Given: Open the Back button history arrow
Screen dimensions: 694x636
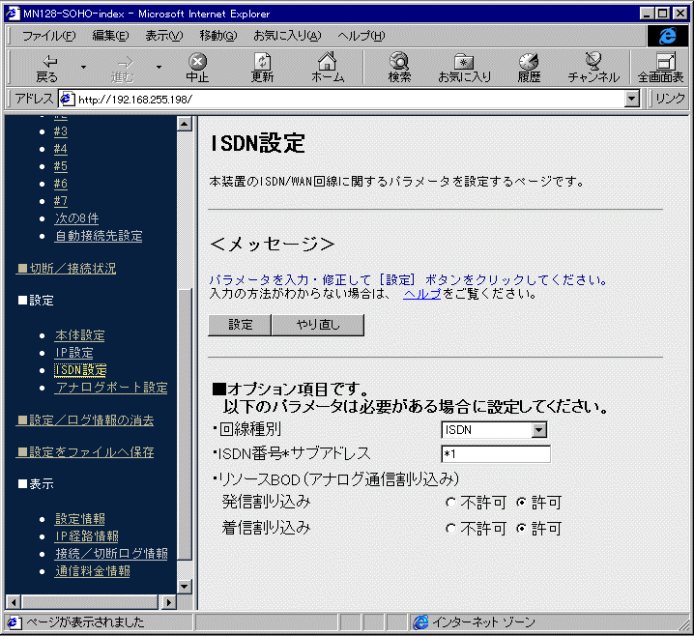Looking at the screenshot, I should (83, 68).
